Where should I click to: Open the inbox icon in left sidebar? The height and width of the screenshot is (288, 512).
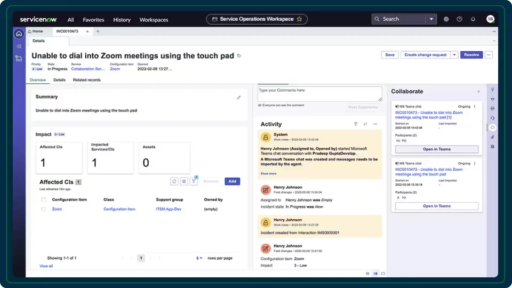(19, 59)
